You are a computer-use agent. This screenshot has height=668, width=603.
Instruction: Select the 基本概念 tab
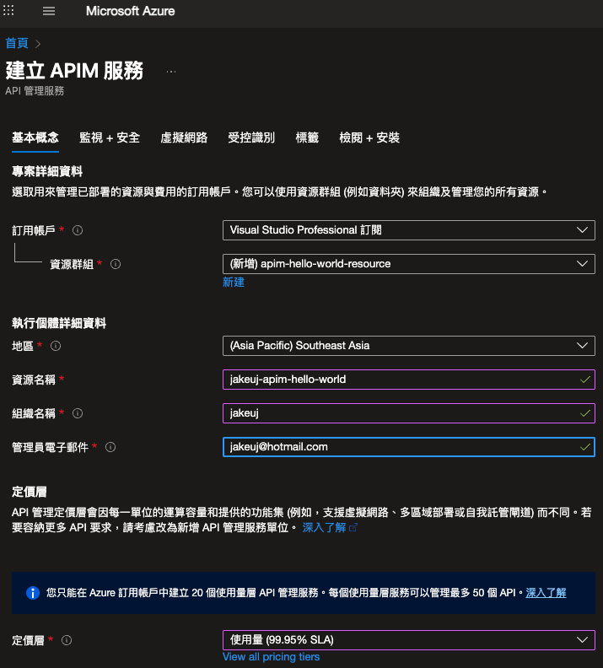tap(35, 137)
